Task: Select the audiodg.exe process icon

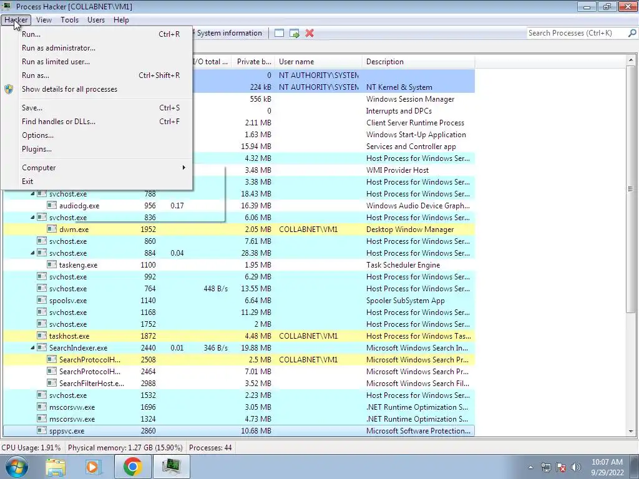Action: [52, 205]
